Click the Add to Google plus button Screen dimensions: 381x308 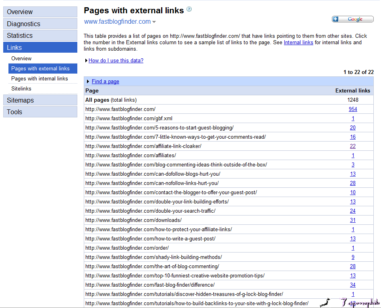(x=352, y=19)
